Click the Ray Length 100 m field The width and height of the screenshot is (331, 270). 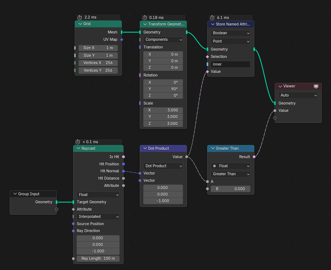[x=98, y=258]
